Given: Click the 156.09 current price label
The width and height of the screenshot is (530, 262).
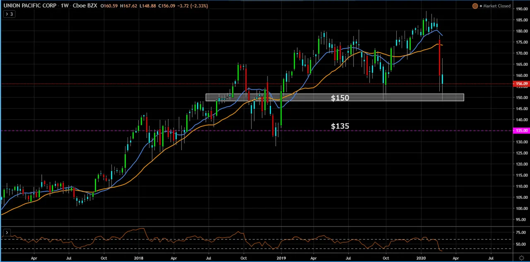Looking at the screenshot, I should (x=521, y=84).
